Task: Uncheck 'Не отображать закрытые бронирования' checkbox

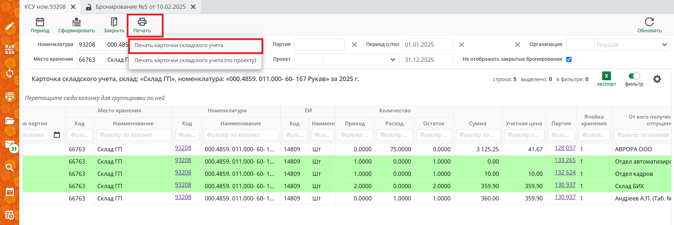Action: click(x=569, y=59)
